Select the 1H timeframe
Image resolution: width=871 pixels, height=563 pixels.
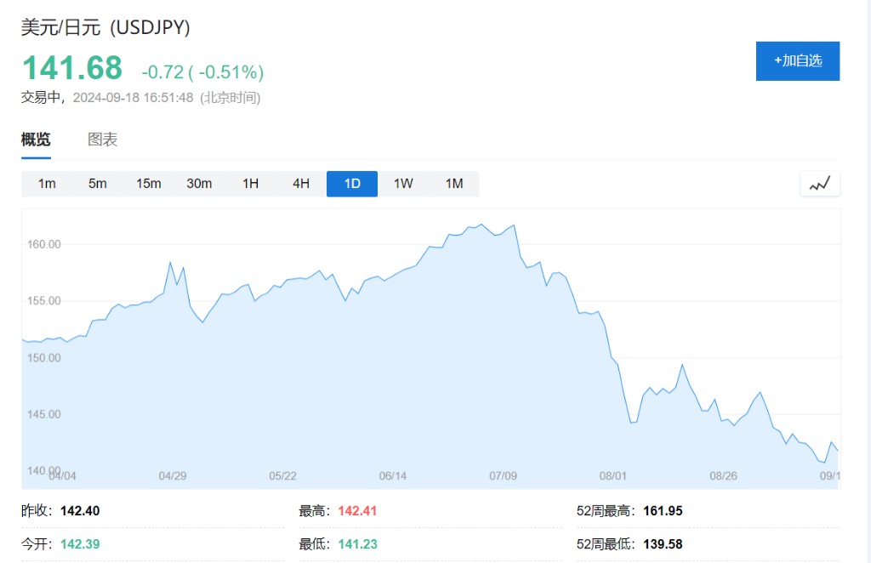pos(250,184)
